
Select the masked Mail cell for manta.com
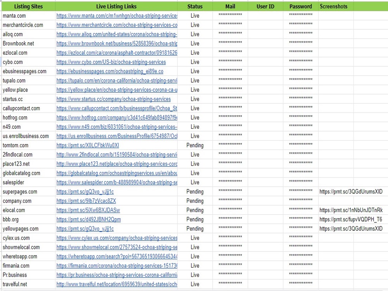pos(230,16)
